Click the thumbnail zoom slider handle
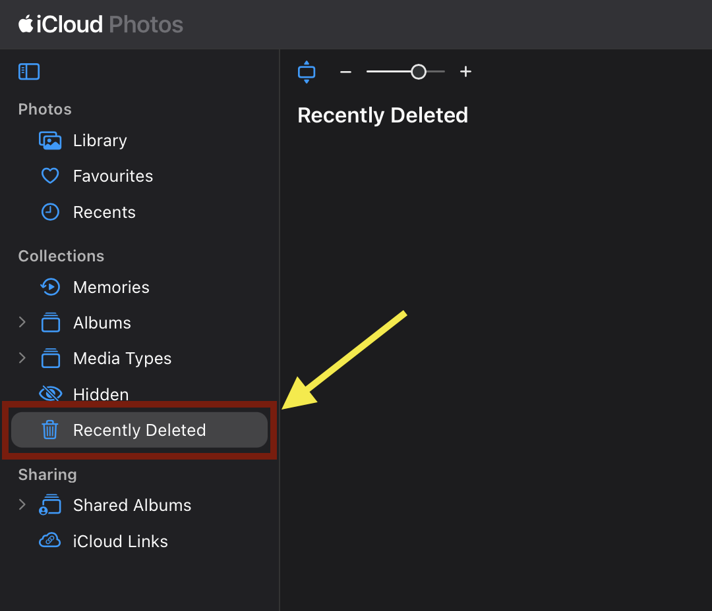 click(x=419, y=72)
